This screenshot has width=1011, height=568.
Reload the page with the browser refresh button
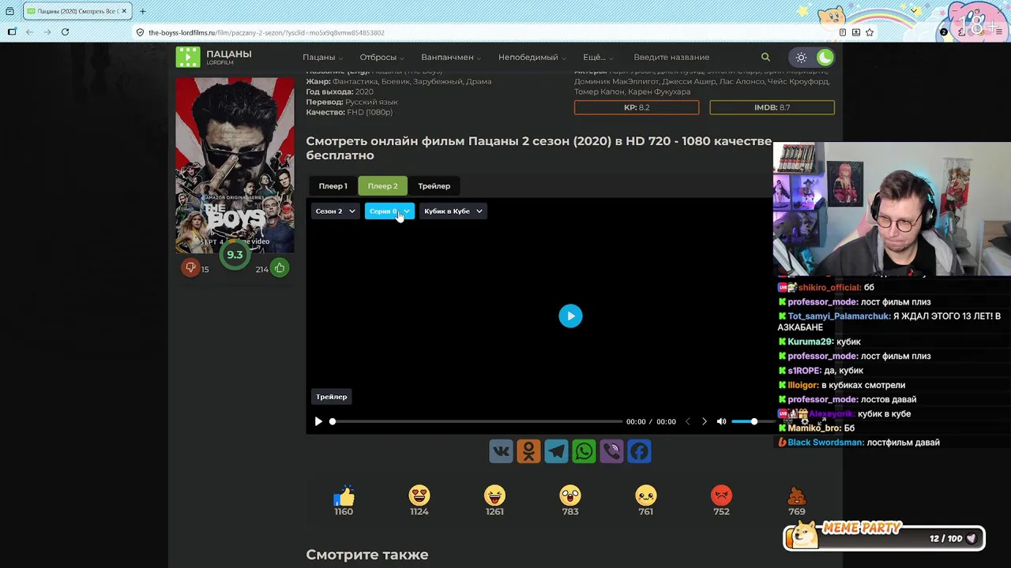pyautogui.click(x=65, y=32)
